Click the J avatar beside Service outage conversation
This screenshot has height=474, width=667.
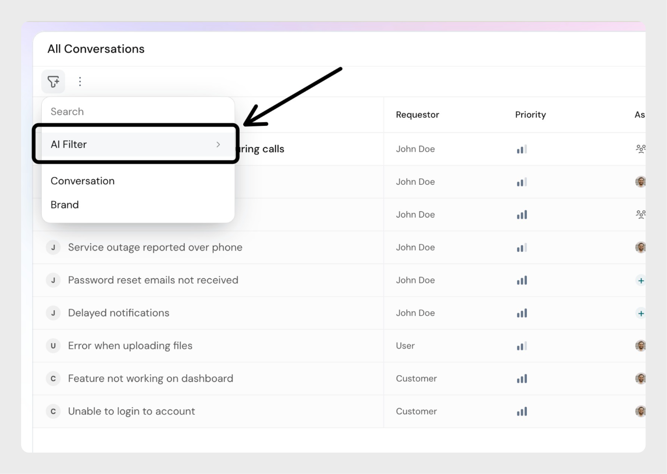coord(53,248)
